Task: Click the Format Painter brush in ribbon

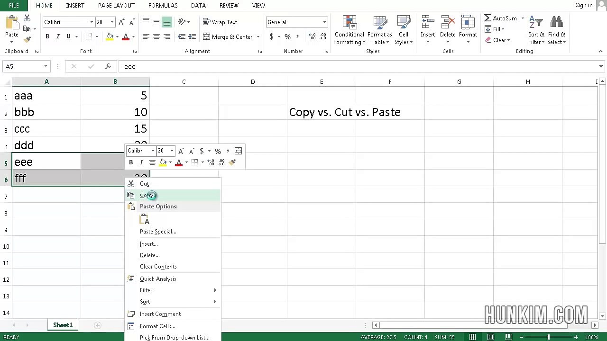Action: 27,40
